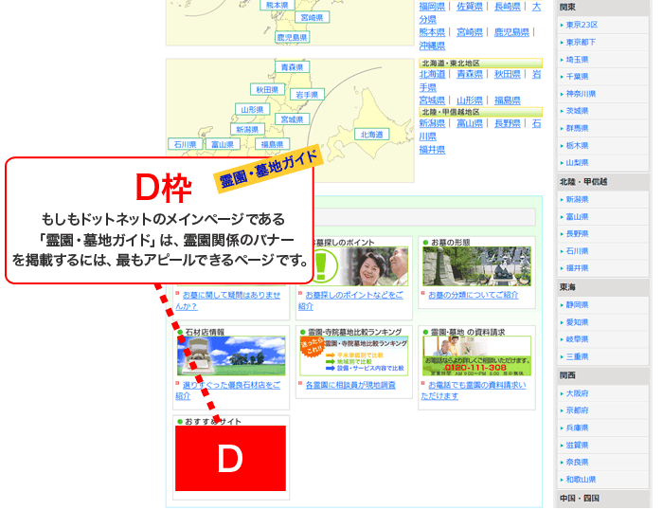
Task: Open link お墓の分類についてご紹介
Action: (x=474, y=295)
